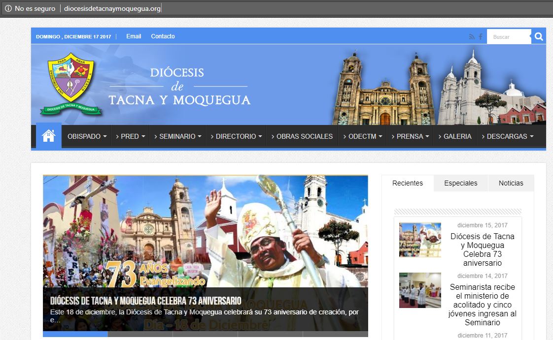Focus the Buscar search field
Viewport: 553px width, 340px height.
point(509,36)
